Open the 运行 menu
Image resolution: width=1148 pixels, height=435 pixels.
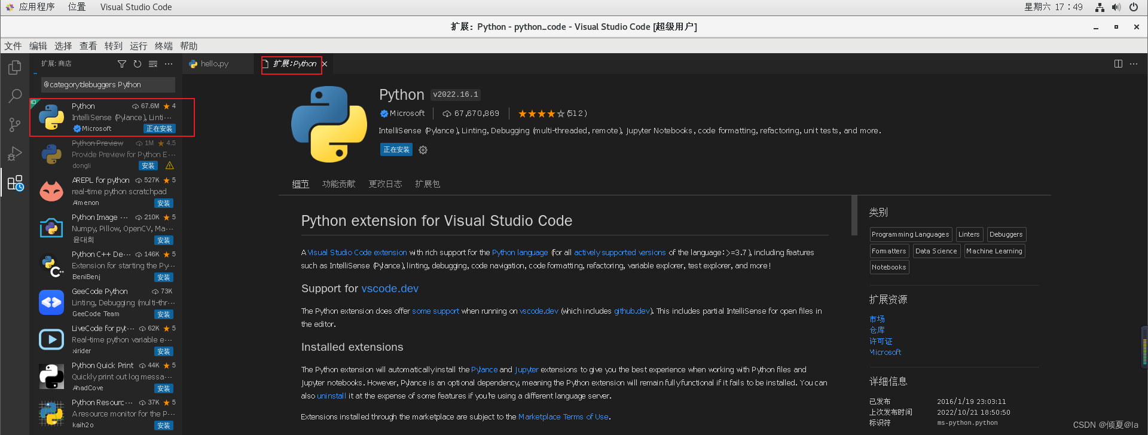point(139,46)
